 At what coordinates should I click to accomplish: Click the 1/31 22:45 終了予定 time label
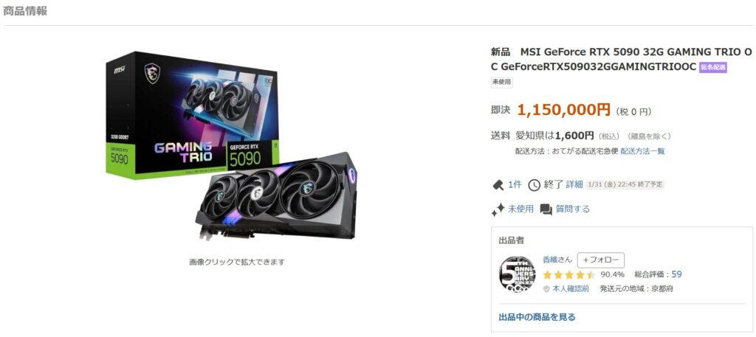click(x=625, y=184)
